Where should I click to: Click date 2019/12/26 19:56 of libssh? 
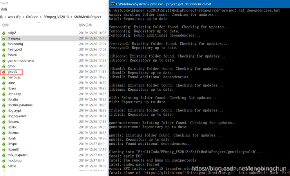92,138
